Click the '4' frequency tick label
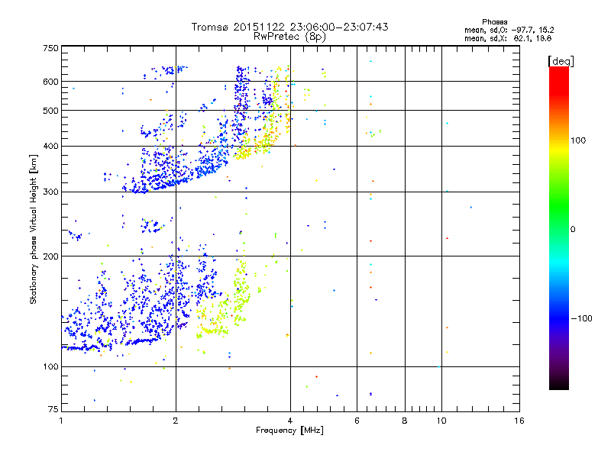611x458 pixels. click(x=290, y=421)
